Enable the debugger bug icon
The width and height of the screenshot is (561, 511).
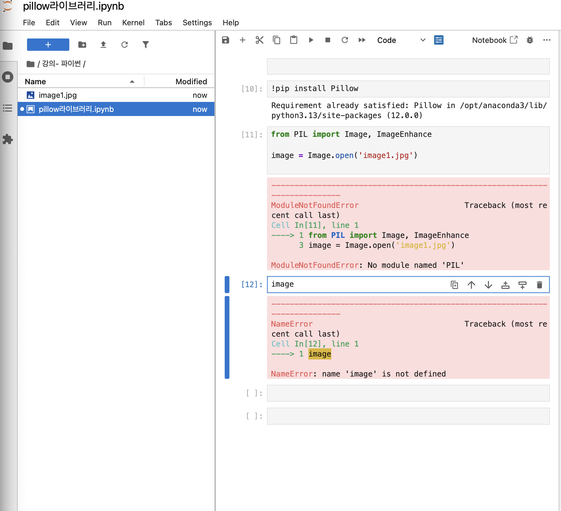(x=530, y=40)
